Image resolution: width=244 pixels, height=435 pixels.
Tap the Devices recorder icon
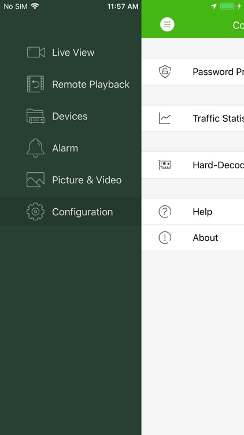[35, 116]
